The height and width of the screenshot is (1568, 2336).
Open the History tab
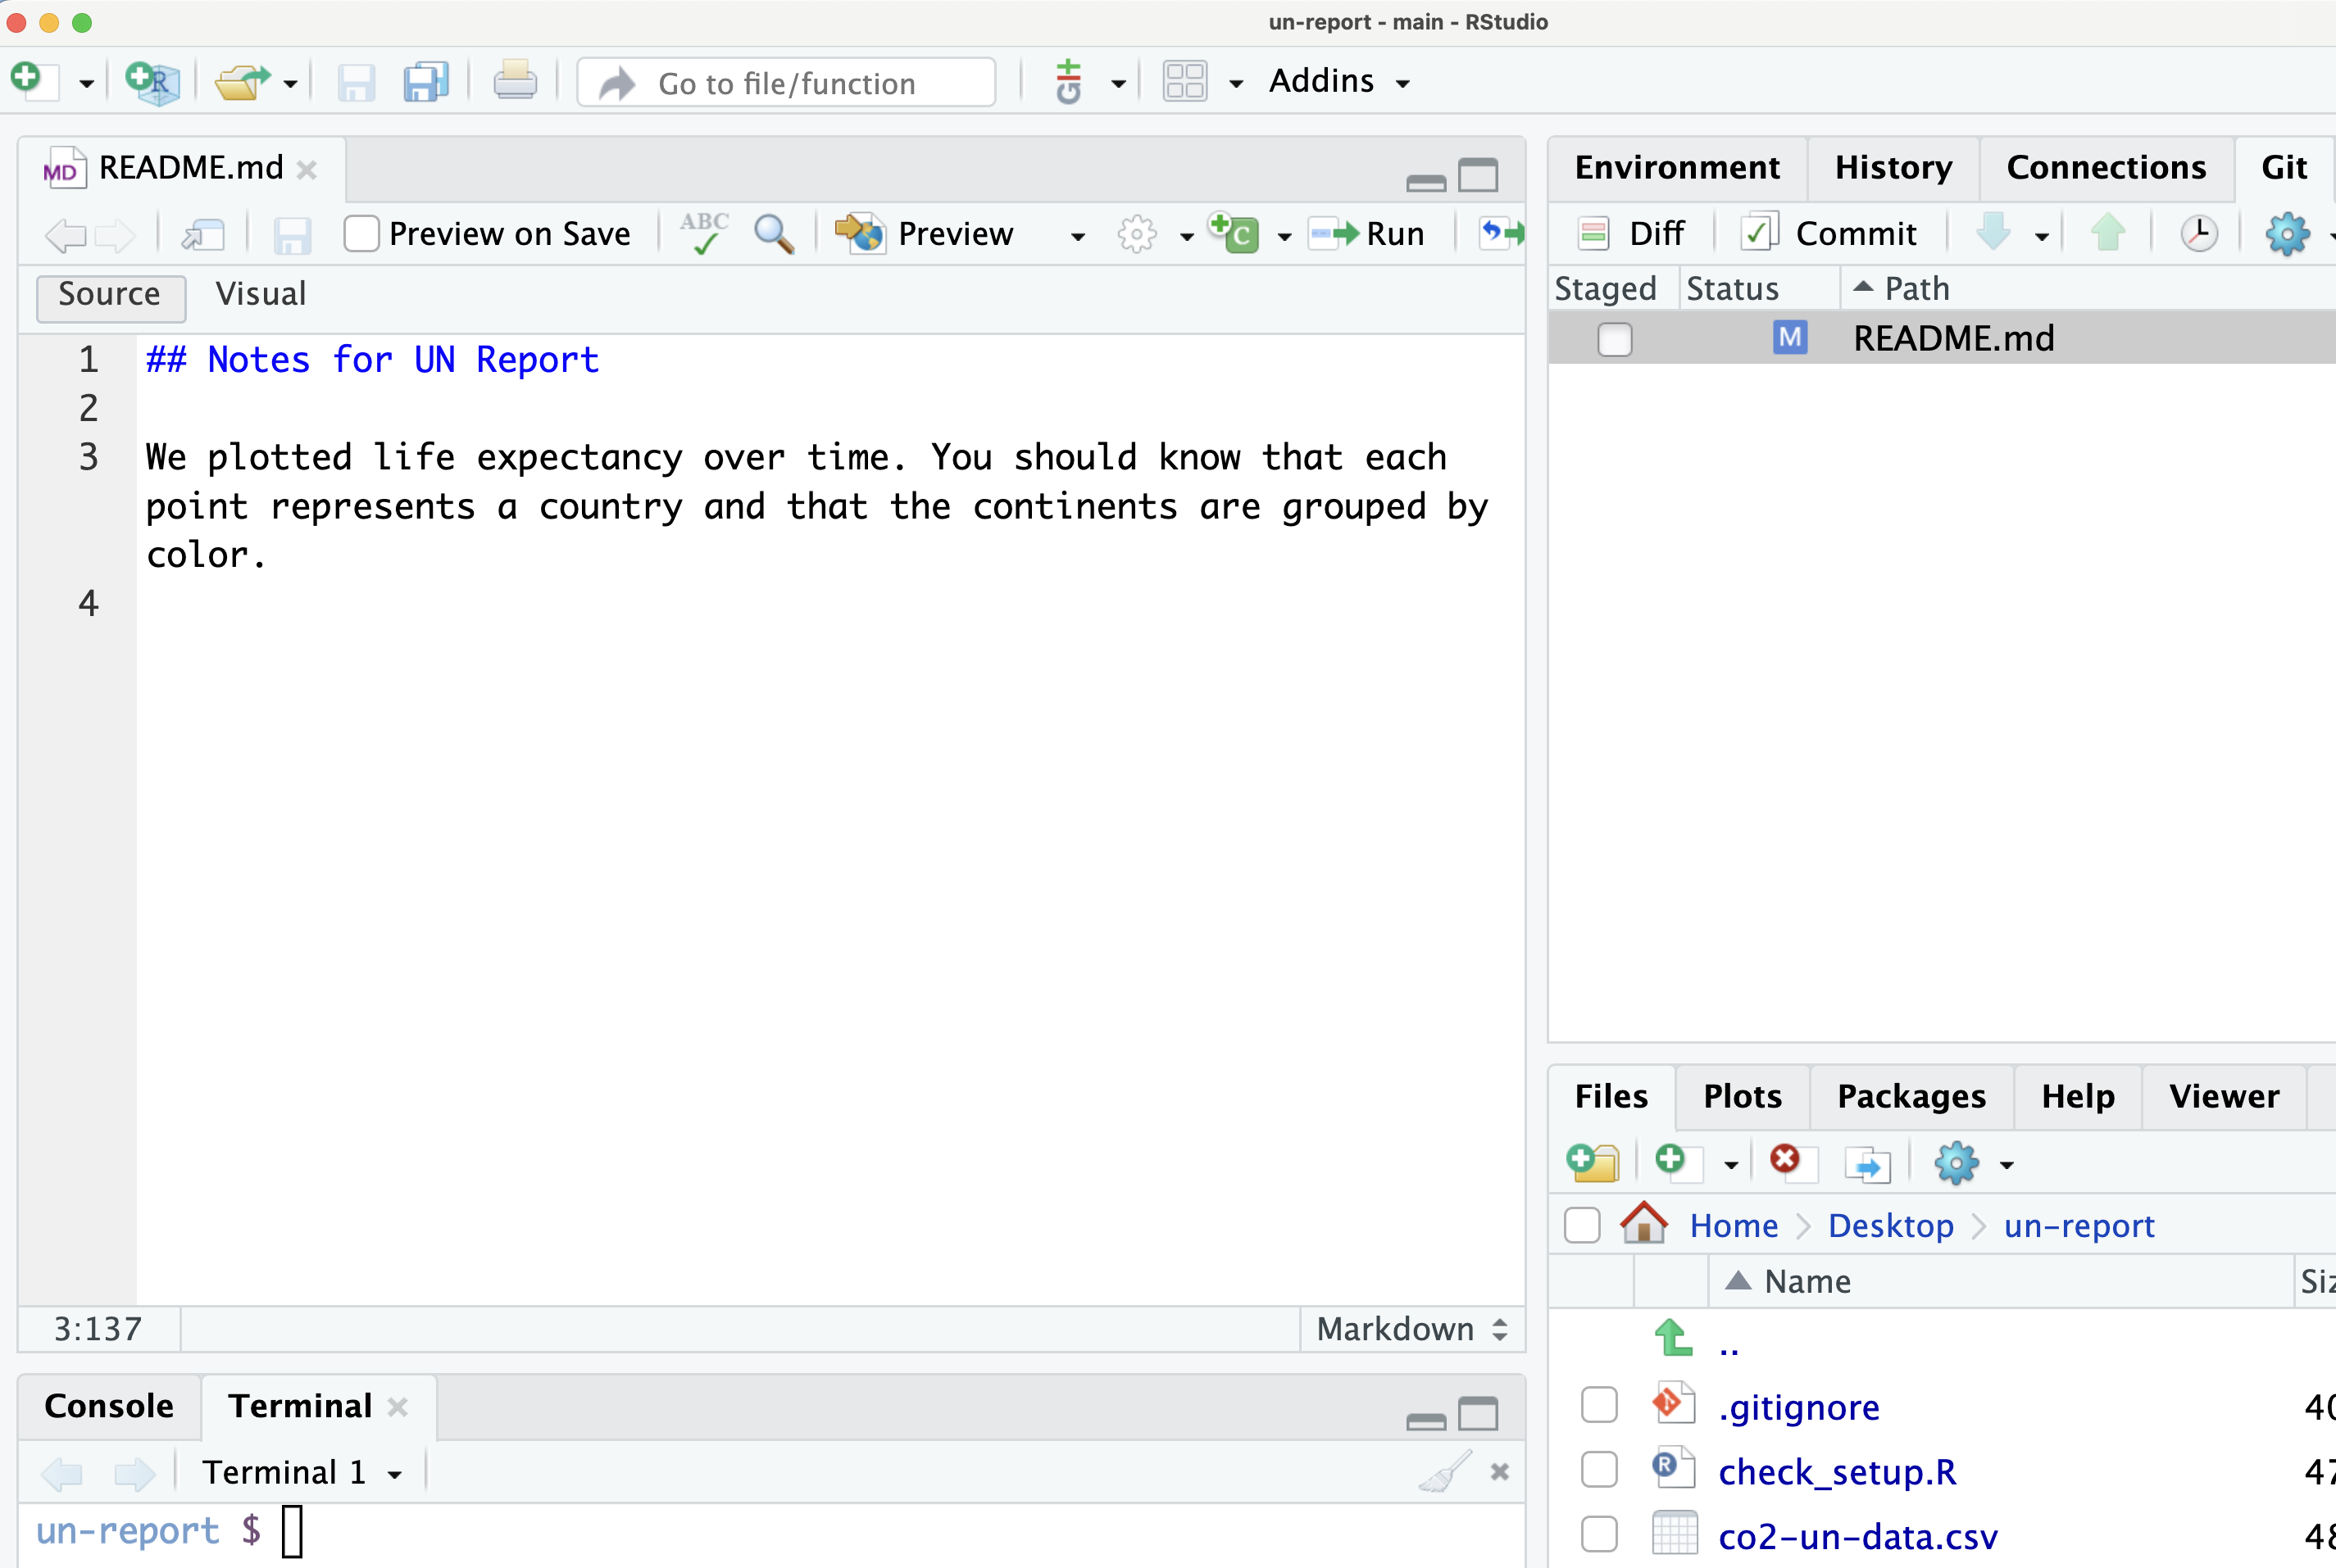pos(1893,168)
